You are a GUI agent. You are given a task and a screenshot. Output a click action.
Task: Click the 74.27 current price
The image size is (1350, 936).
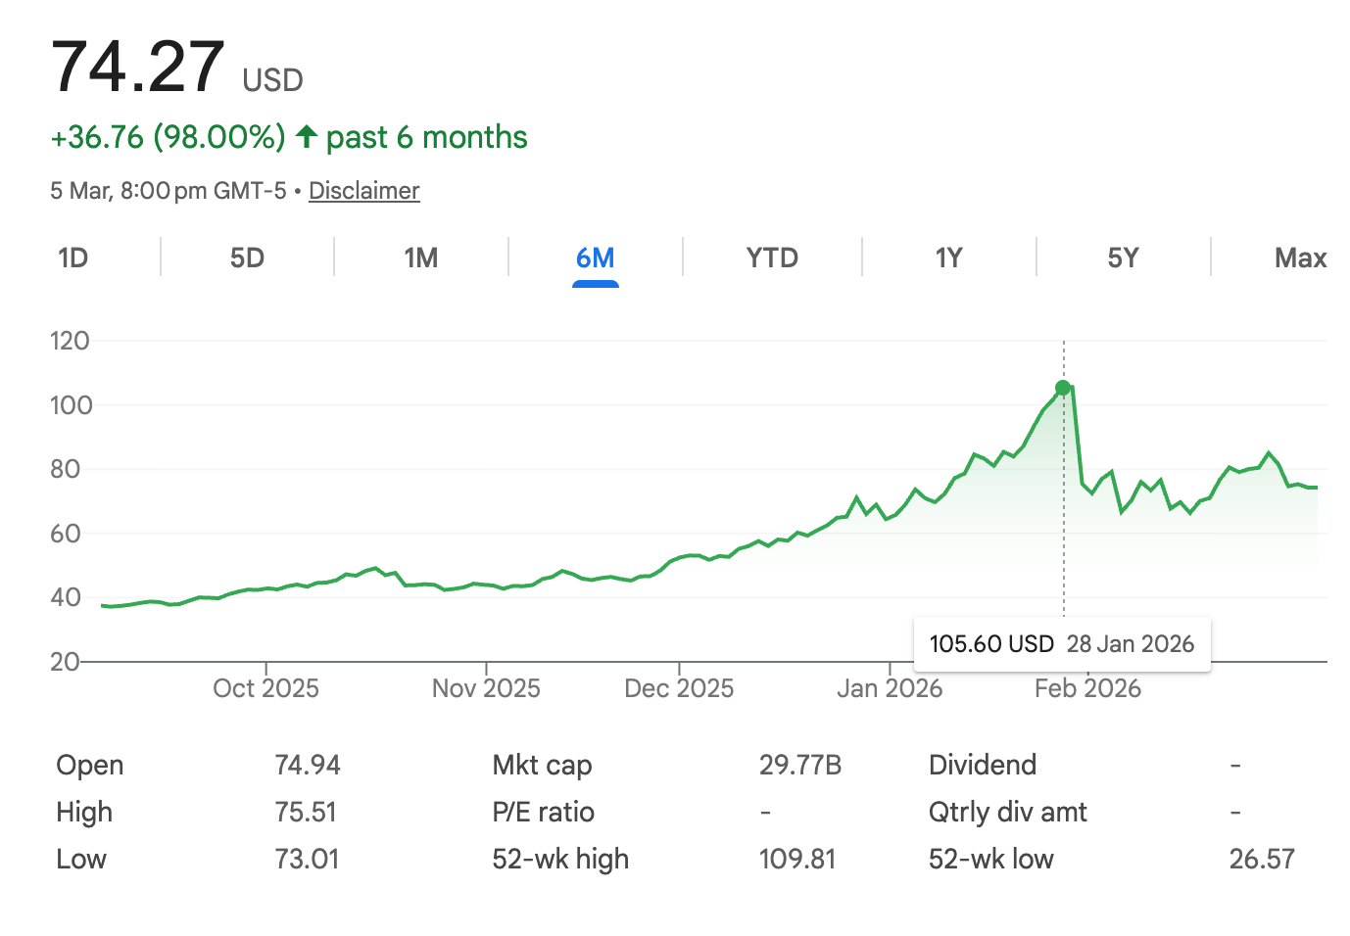click(x=138, y=68)
